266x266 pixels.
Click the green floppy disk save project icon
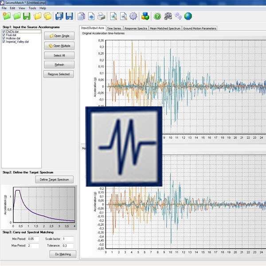tap(27, 16)
